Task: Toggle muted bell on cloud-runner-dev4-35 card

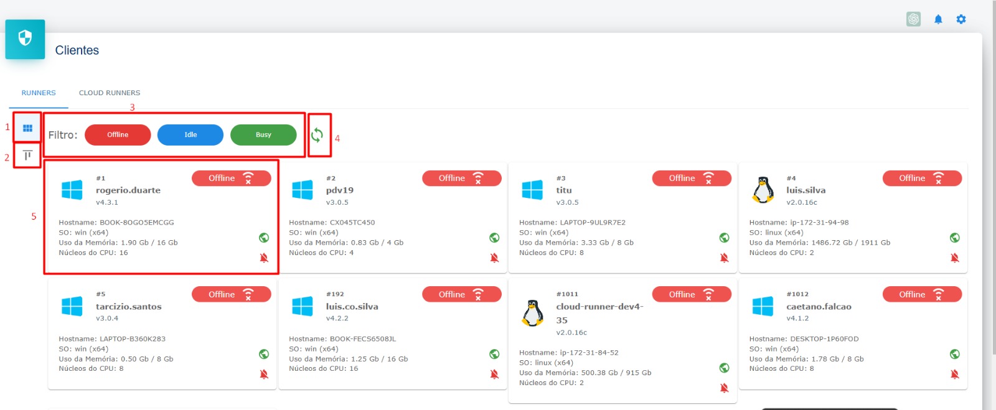Action: click(725, 388)
